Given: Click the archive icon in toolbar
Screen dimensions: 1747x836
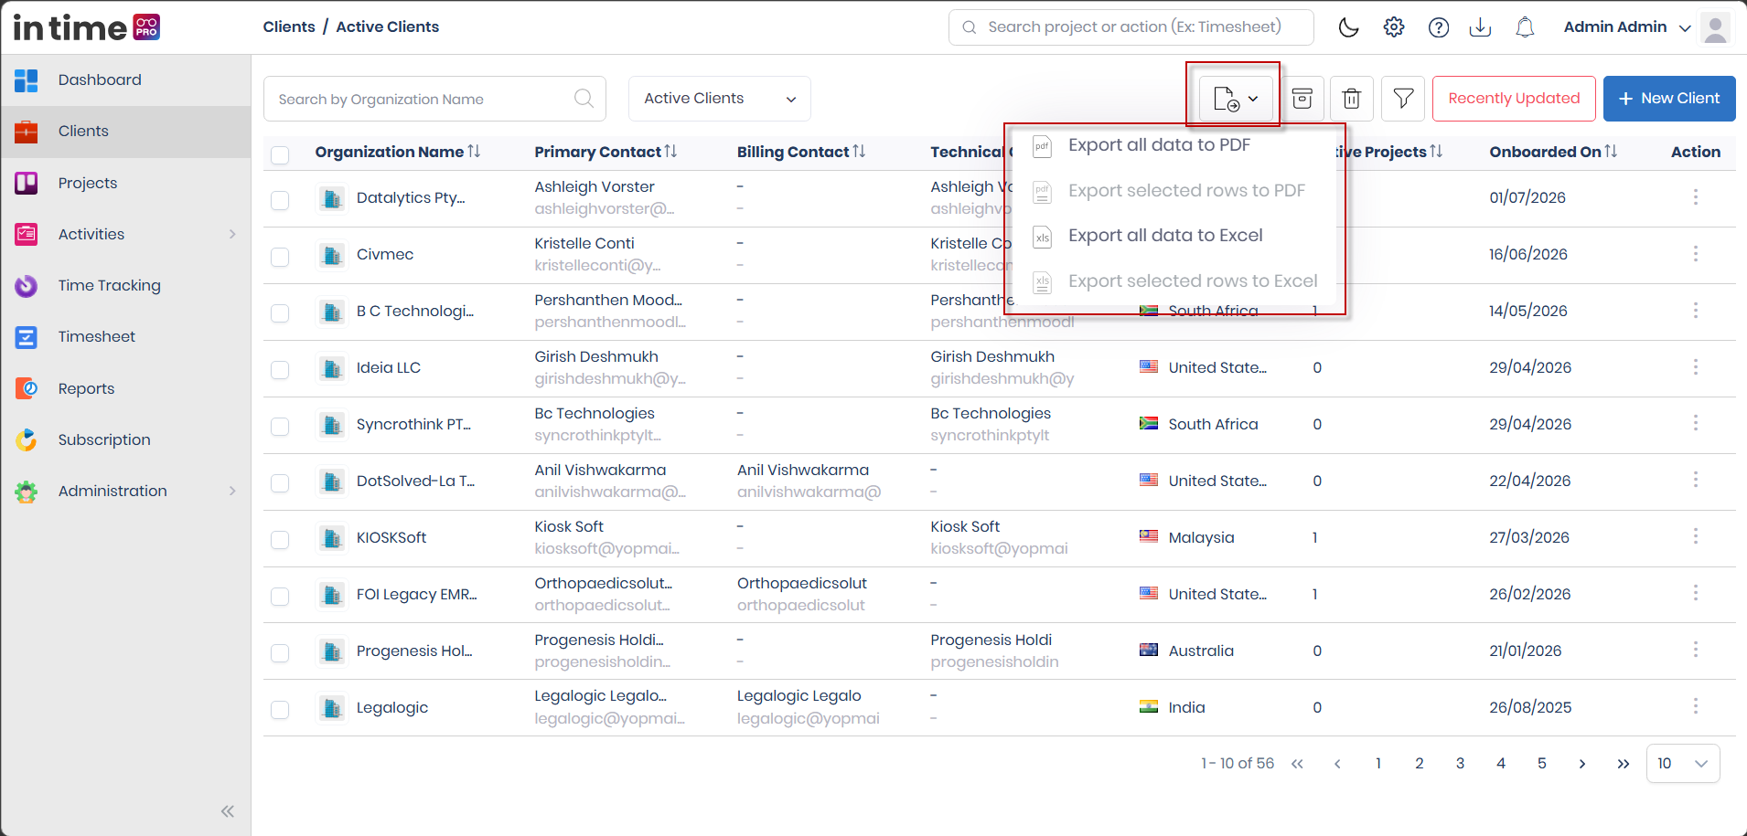Looking at the screenshot, I should point(1302,99).
